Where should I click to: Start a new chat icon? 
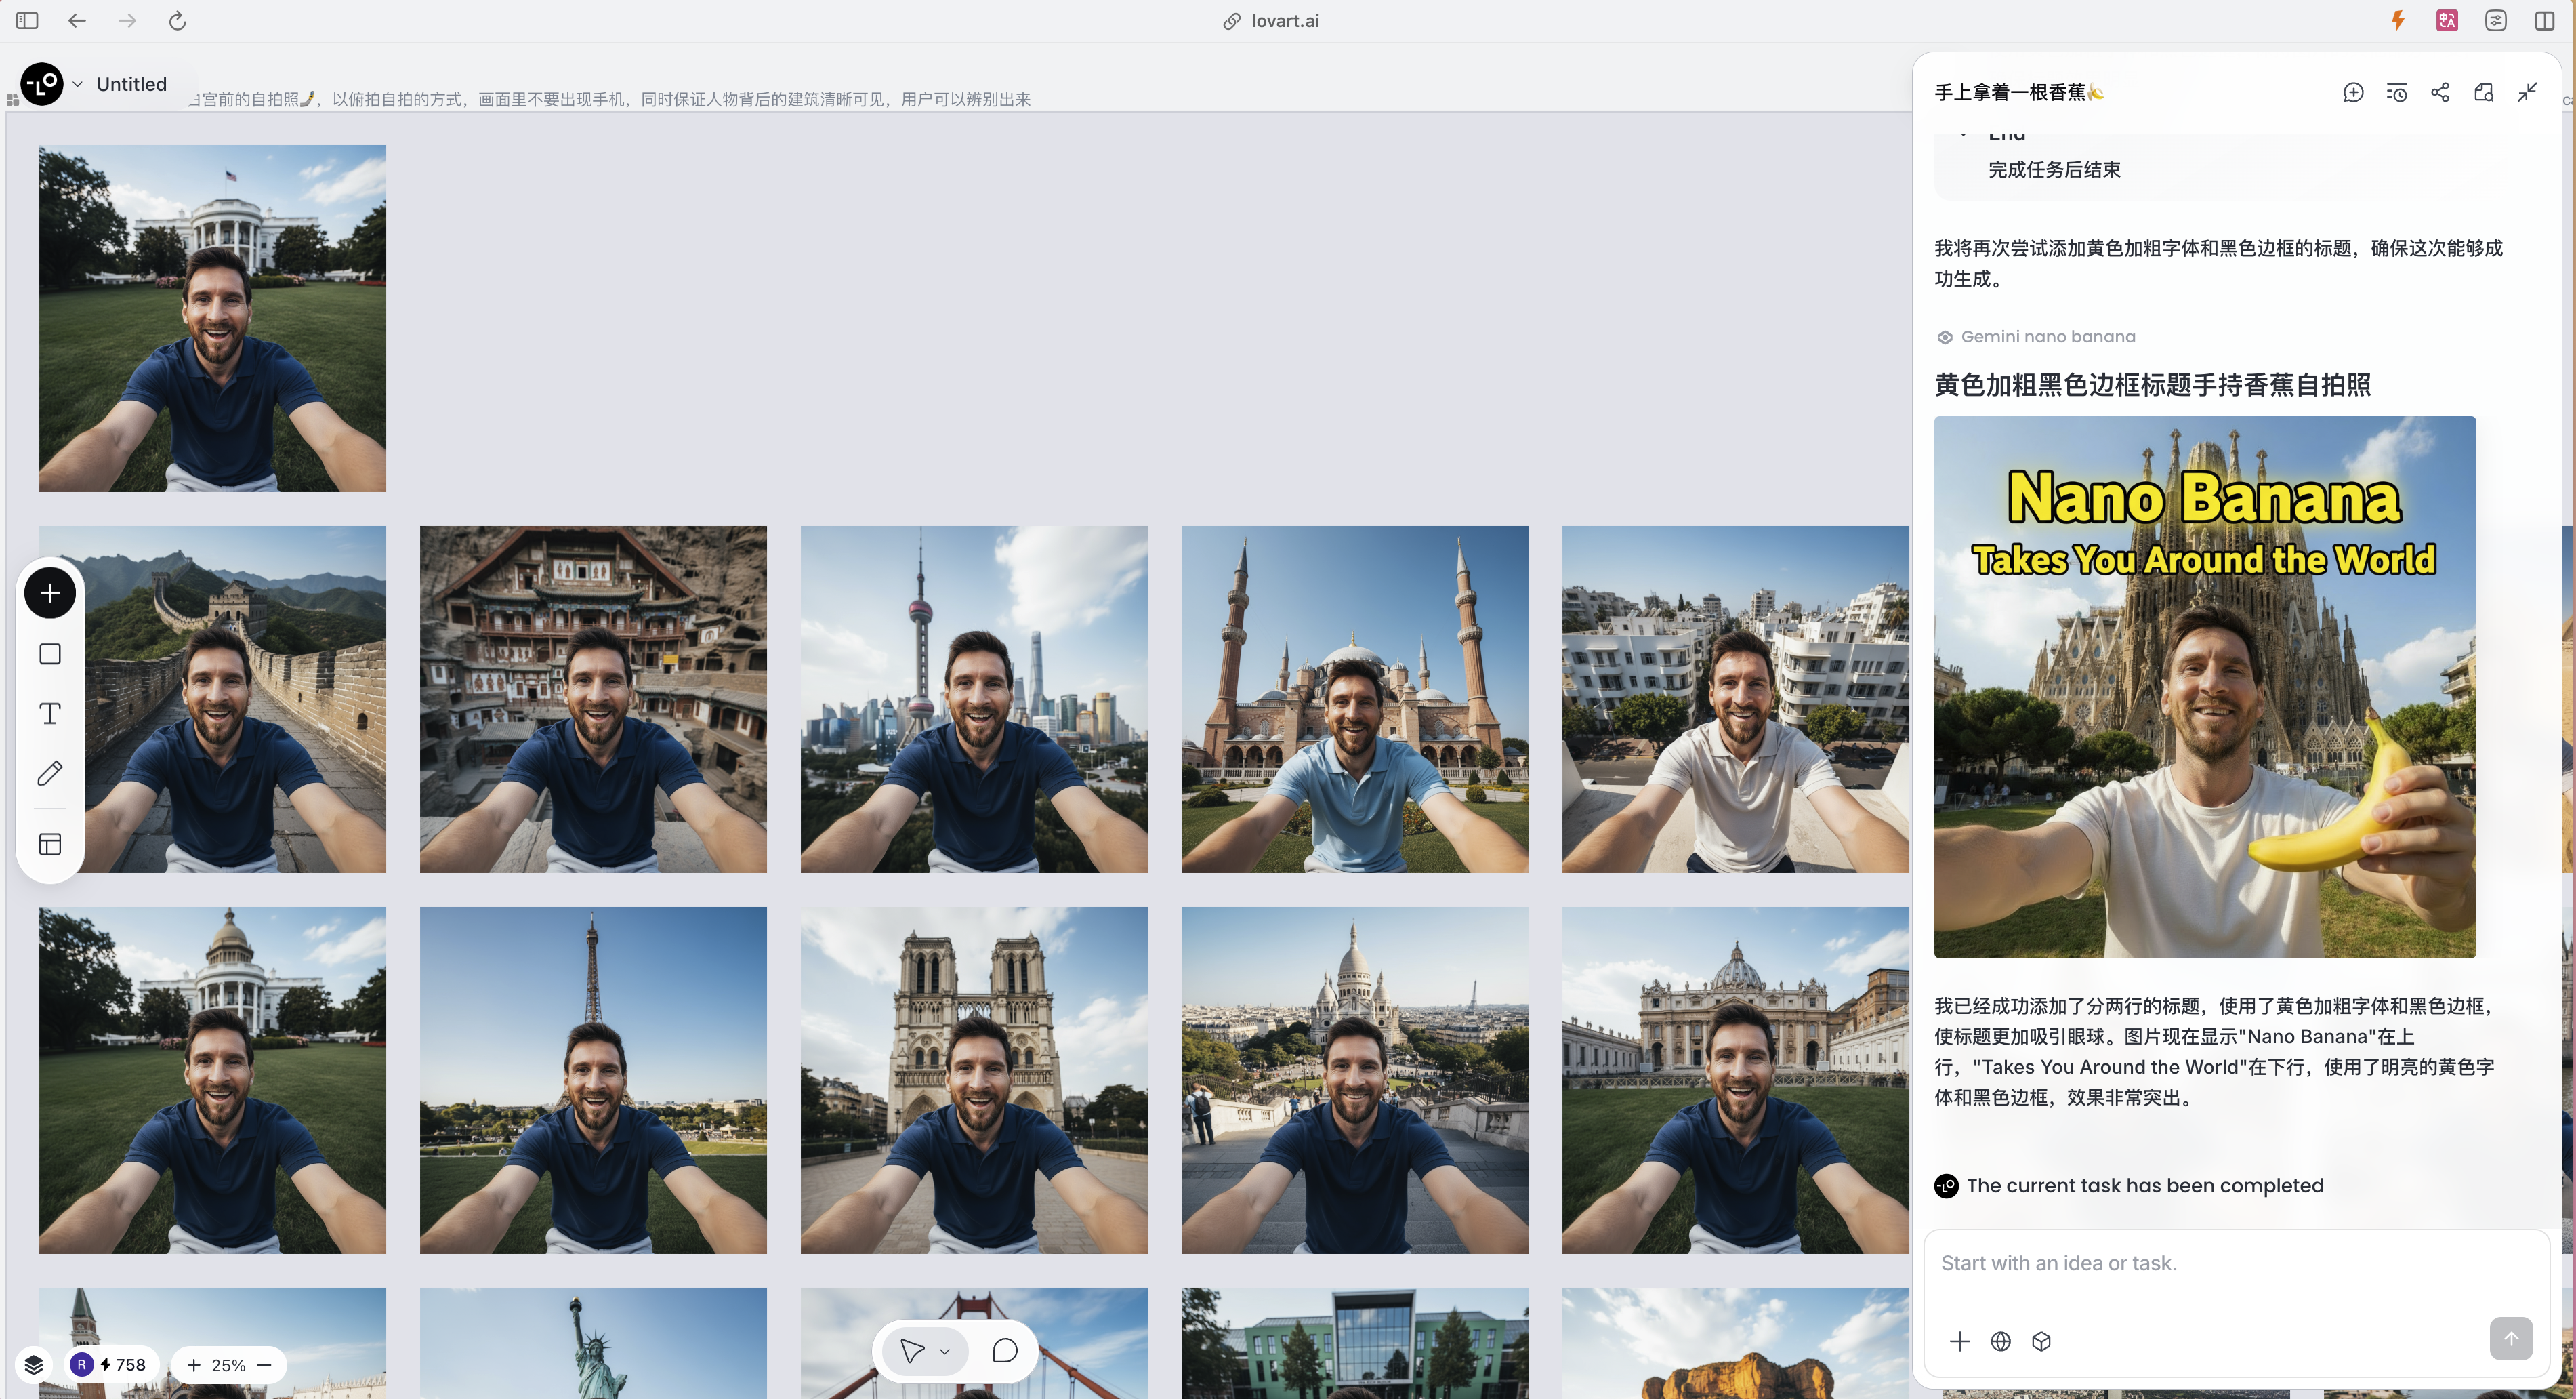pyautogui.click(x=2353, y=92)
